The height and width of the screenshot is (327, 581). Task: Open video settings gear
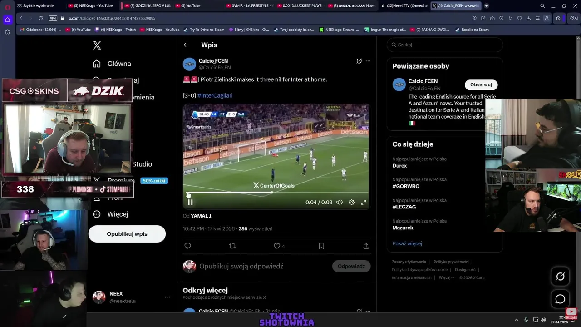[351, 202]
